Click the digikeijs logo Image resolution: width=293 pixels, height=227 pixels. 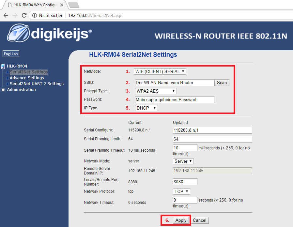click(x=50, y=33)
